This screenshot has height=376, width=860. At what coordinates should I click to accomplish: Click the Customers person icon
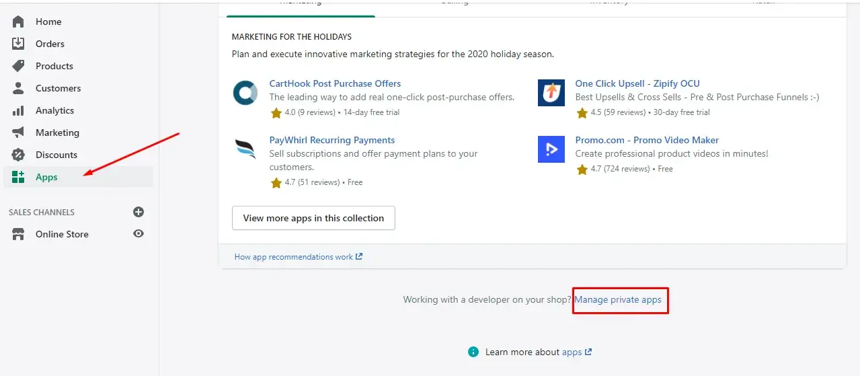pyautogui.click(x=18, y=88)
